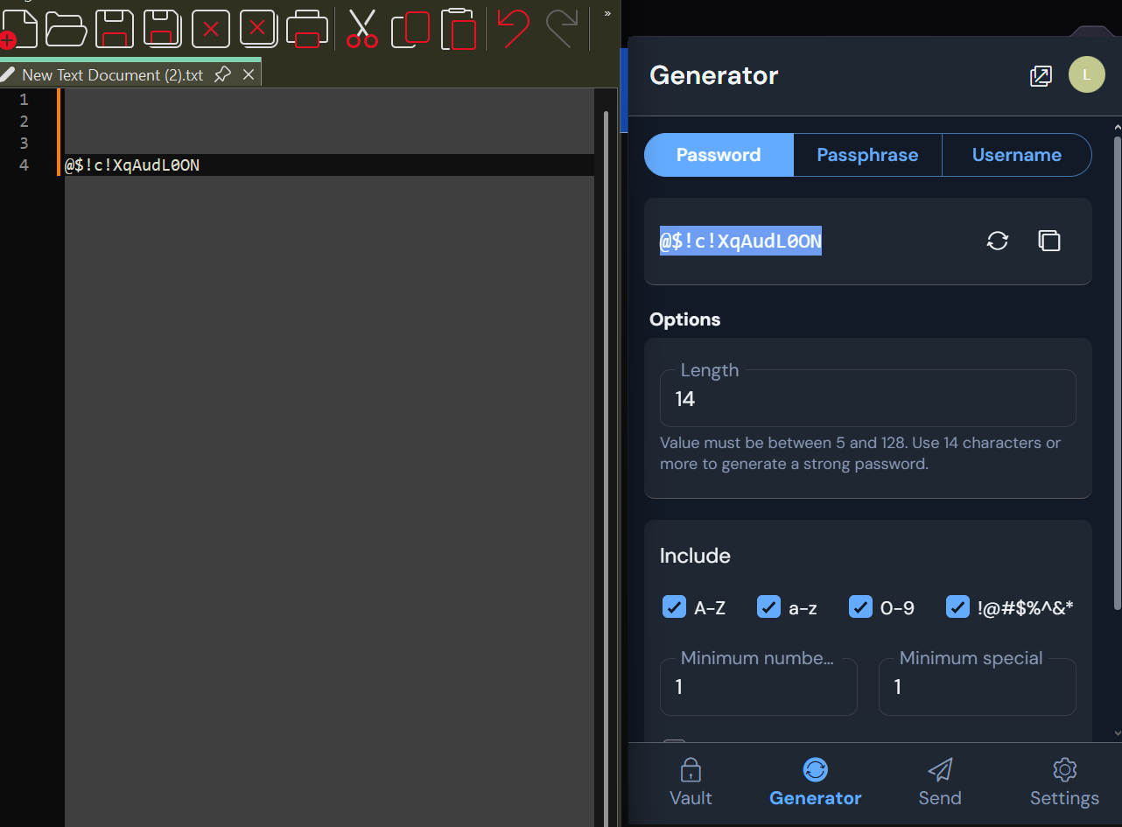The height and width of the screenshot is (827, 1122).
Task: Click the Save file toolbar icon
Action: pyautogui.click(x=114, y=29)
